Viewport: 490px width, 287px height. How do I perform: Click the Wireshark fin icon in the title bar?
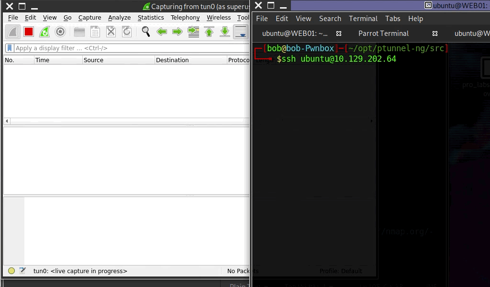tap(146, 6)
